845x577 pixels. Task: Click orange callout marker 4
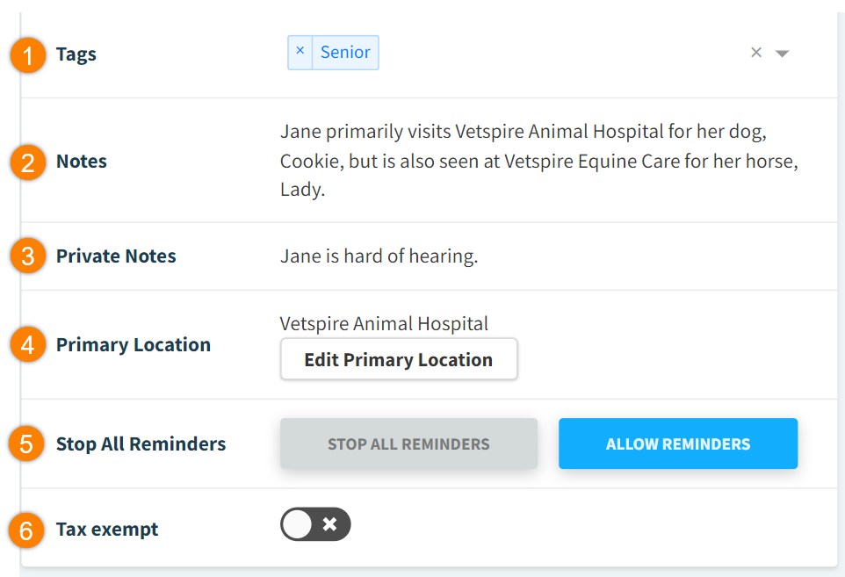[x=29, y=345]
